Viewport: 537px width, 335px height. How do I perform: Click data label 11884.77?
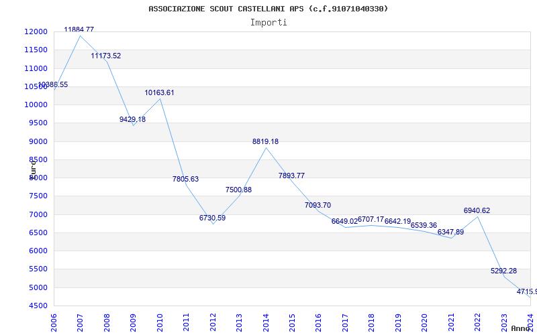(x=79, y=29)
